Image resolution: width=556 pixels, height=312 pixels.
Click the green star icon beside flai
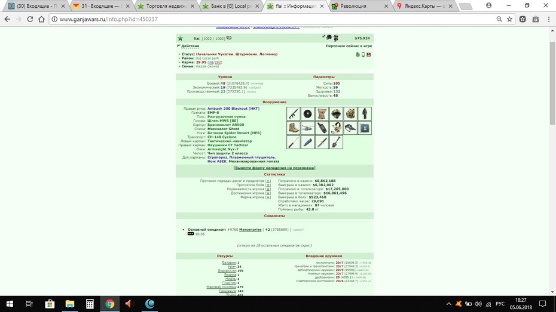click(180, 38)
